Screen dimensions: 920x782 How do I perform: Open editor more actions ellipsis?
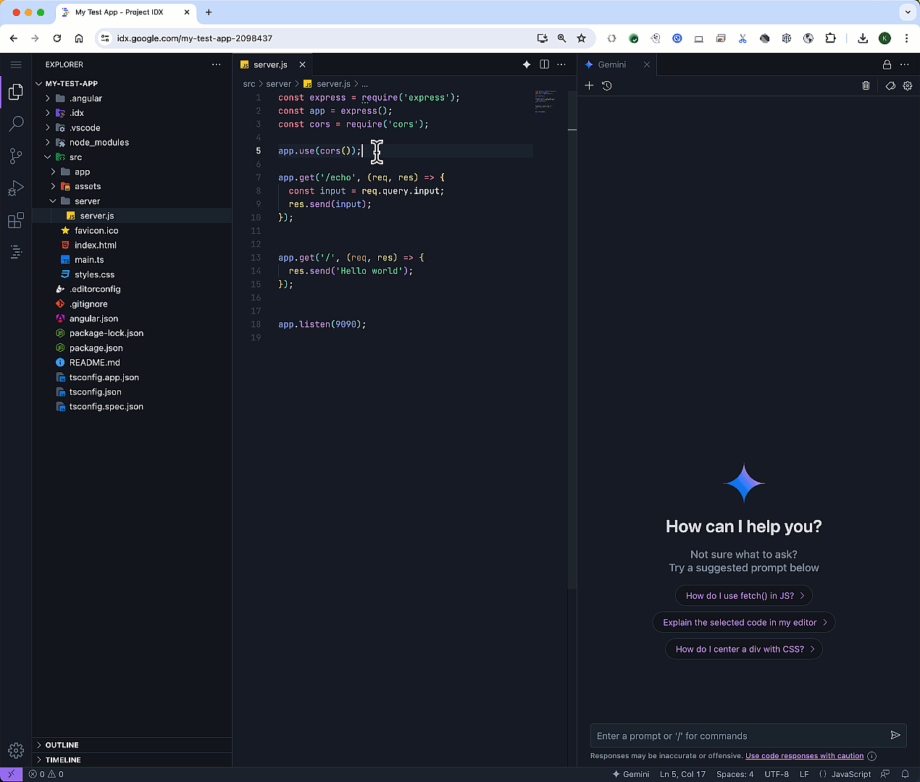[561, 64]
